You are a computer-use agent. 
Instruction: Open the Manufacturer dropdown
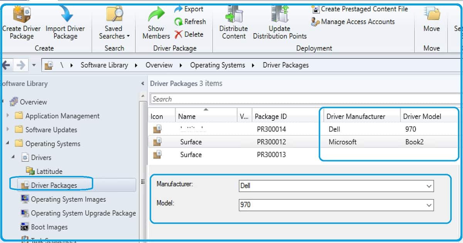(429, 186)
